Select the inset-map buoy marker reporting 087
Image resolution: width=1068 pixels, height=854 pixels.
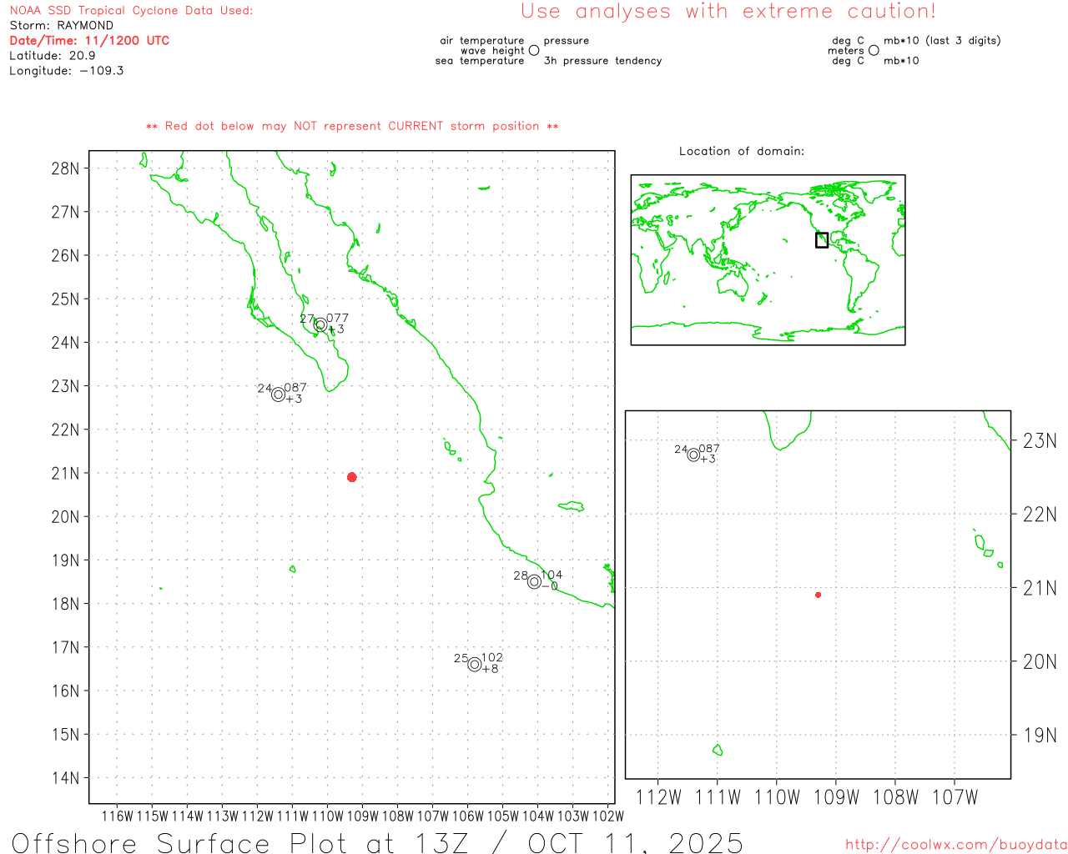(693, 455)
